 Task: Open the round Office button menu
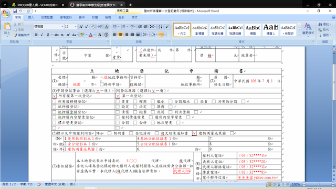(6, 14)
